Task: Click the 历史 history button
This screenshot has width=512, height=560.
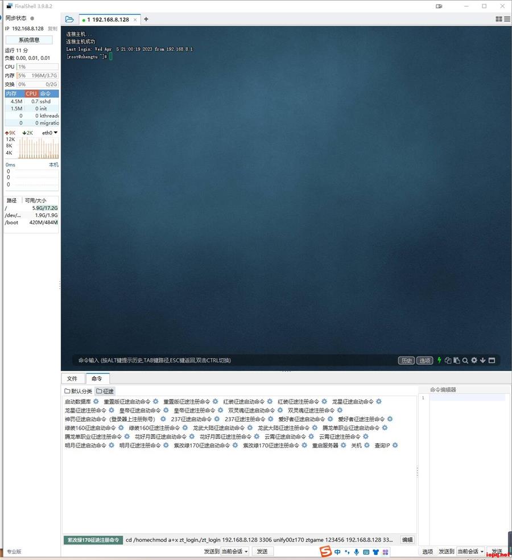Action: pos(406,360)
